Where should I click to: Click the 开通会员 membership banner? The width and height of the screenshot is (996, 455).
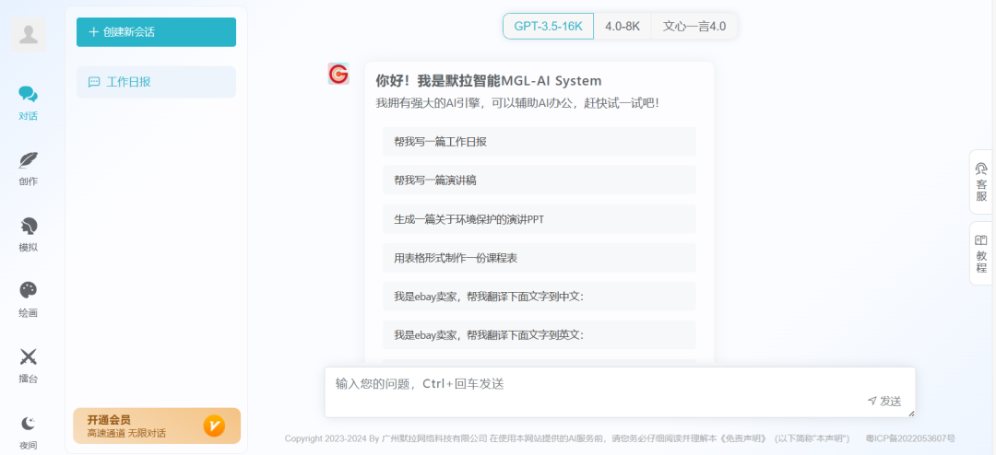coord(157,426)
